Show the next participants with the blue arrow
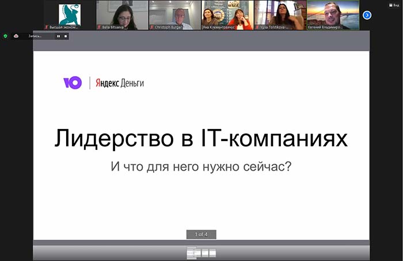 tap(367, 16)
